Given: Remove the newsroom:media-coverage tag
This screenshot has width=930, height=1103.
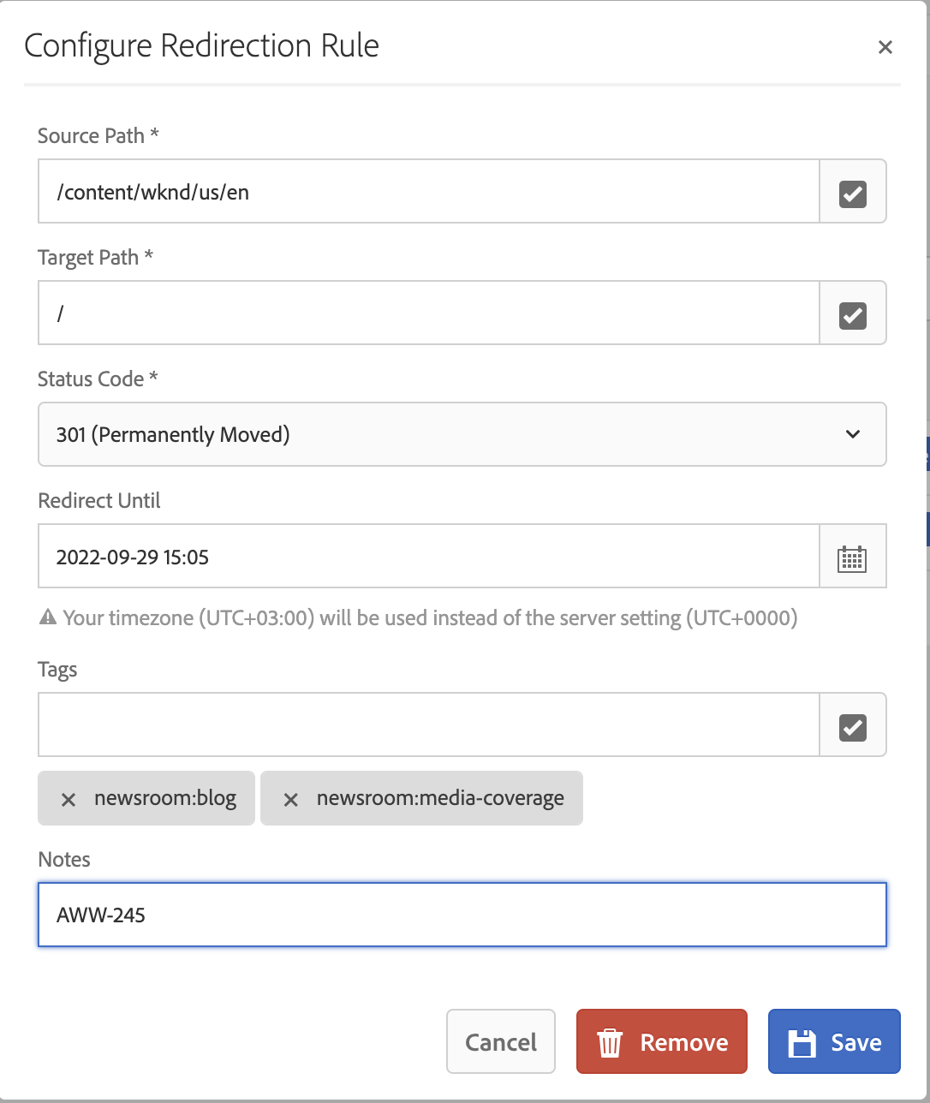Looking at the screenshot, I should coord(290,798).
